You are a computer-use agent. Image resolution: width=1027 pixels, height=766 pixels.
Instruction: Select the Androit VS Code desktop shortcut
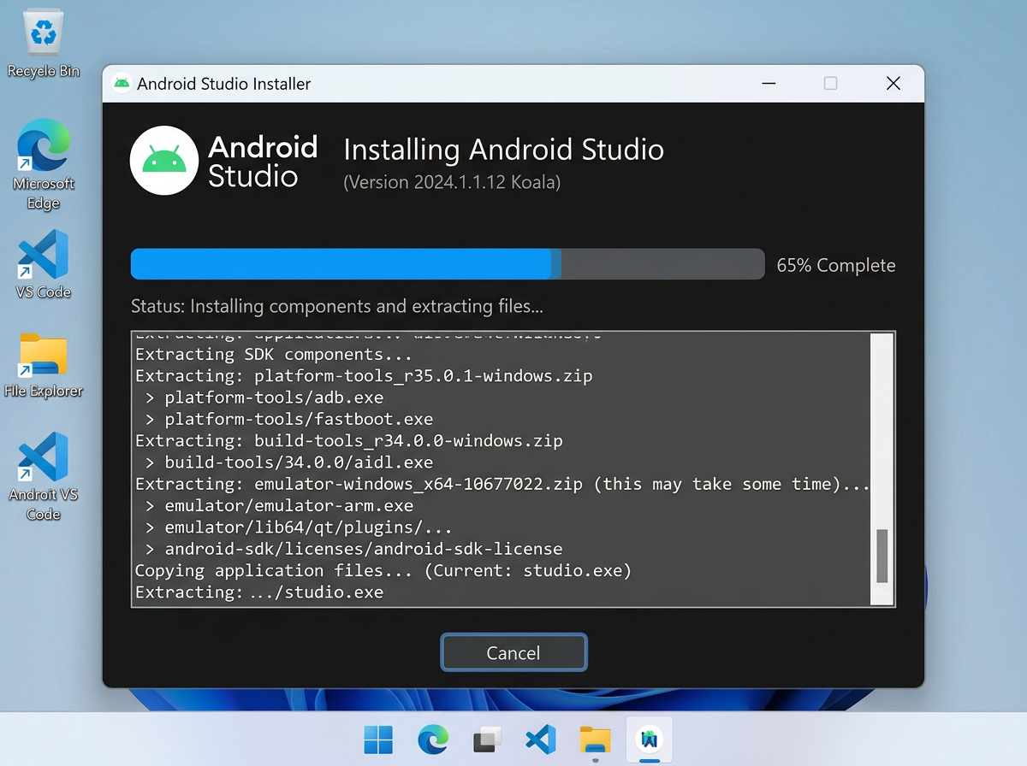tap(43, 476)
